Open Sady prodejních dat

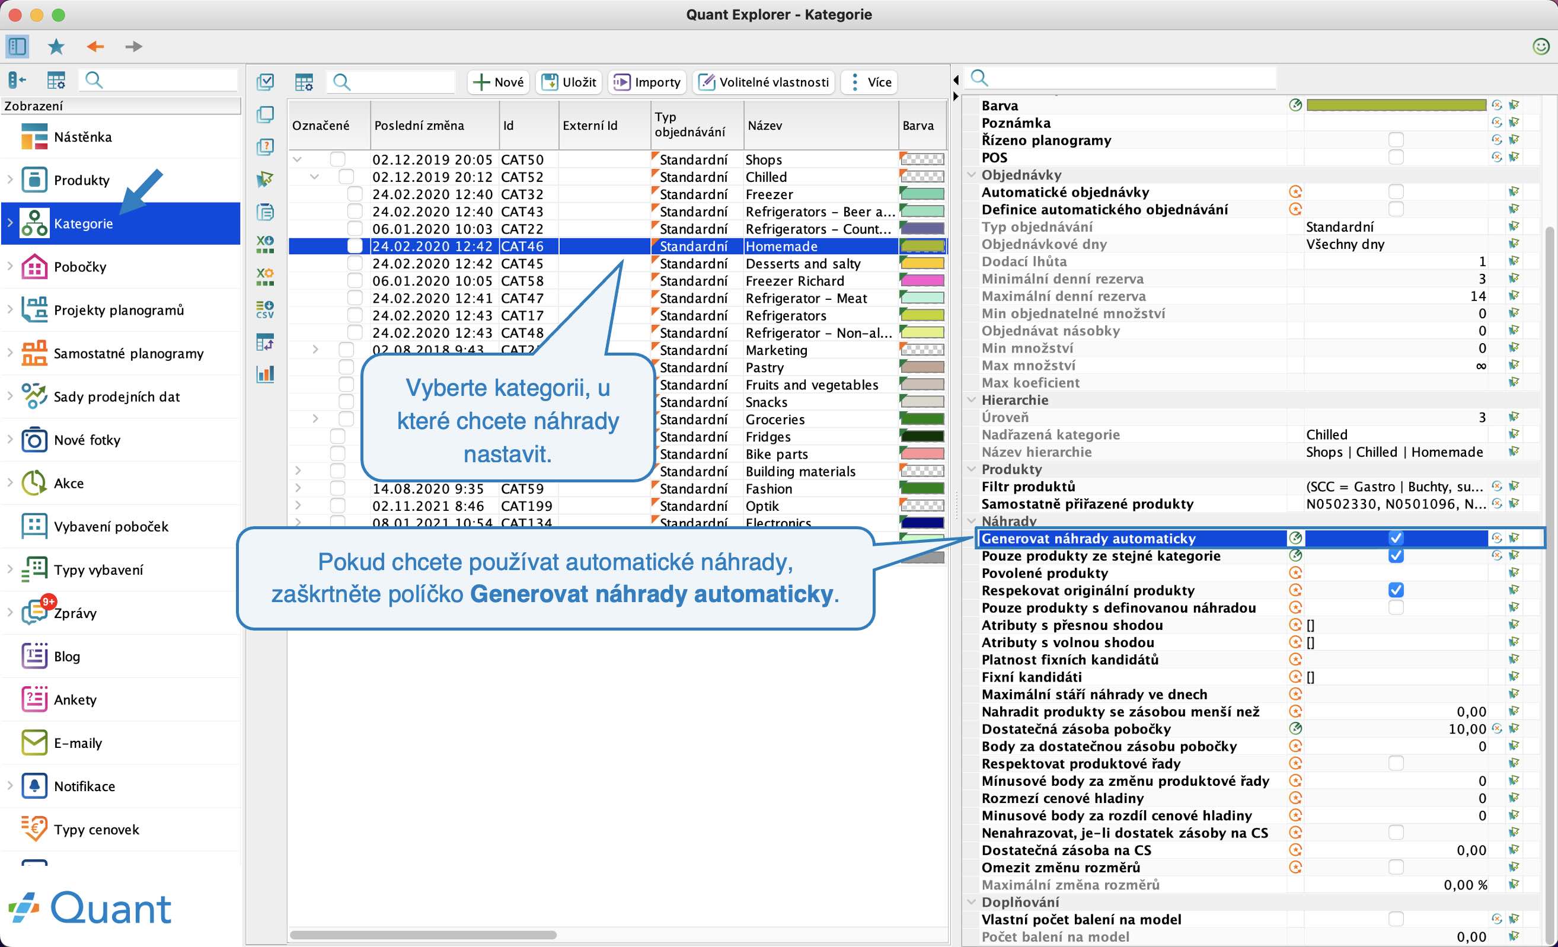[121, 396]
